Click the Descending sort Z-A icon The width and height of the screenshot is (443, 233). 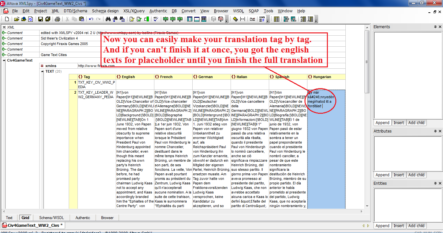pos(310,19)
